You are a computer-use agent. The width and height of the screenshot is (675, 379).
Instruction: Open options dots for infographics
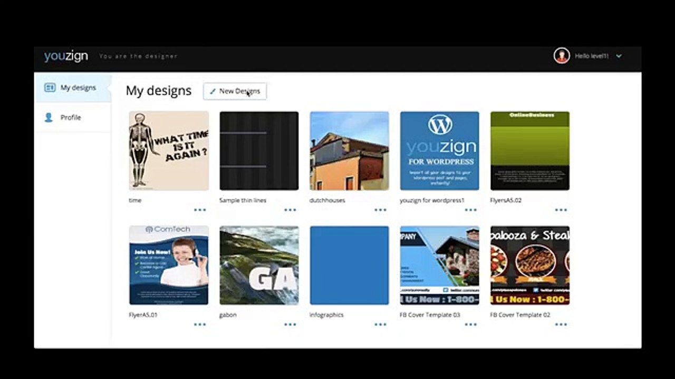point(380,324)
